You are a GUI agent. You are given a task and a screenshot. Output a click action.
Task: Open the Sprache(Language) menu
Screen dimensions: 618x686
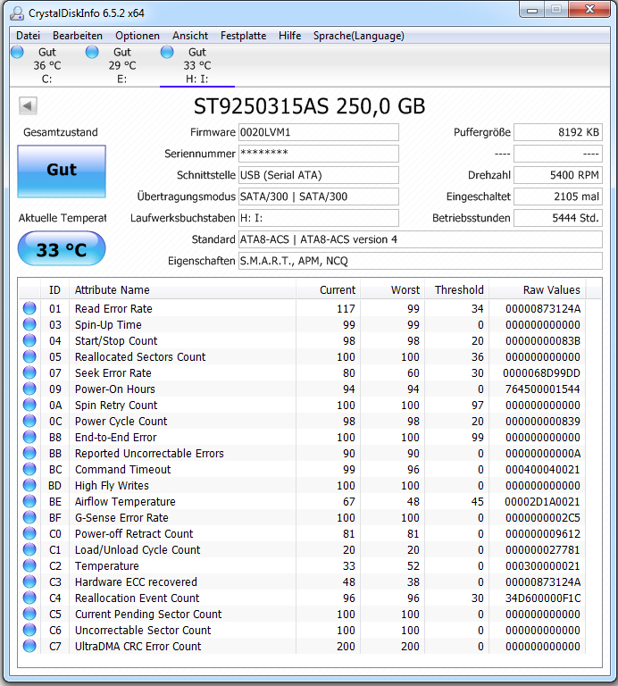[x=359, y=36]
